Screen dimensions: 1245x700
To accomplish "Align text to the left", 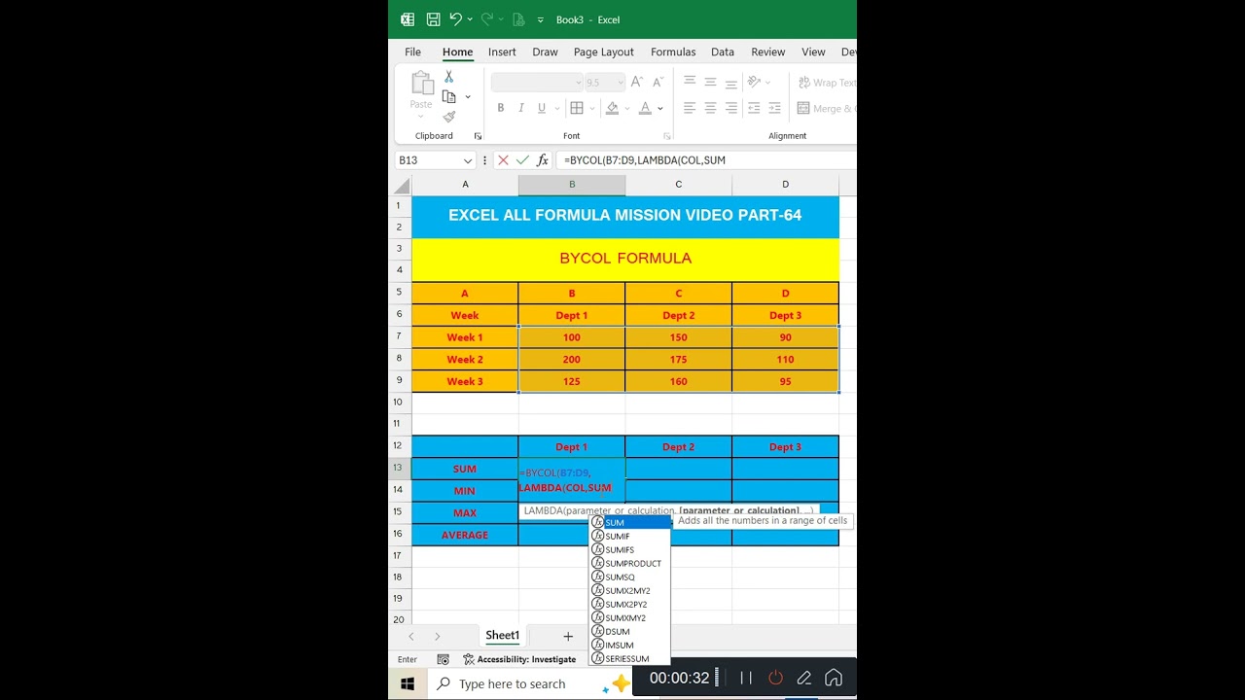I will click(690, 108).
